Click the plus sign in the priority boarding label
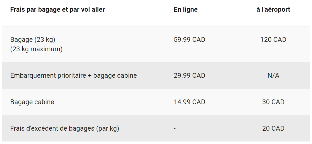The height and width of the screenshot is (144, 312). tap(89, 75)
